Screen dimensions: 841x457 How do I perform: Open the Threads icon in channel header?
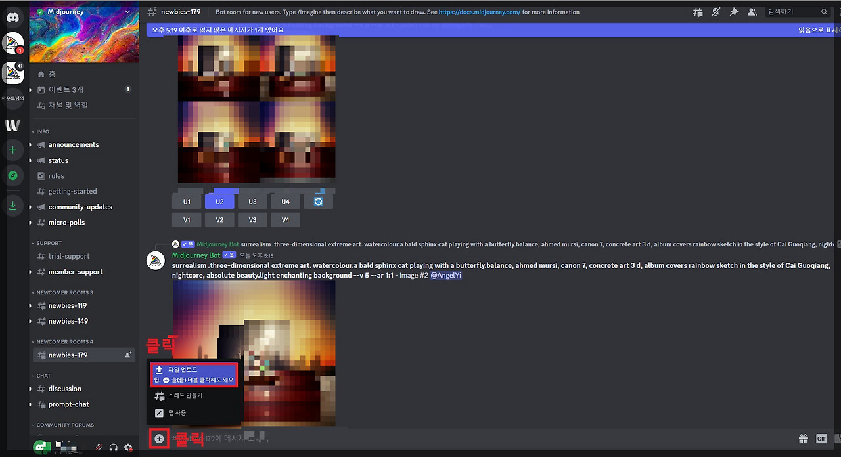[698, 12]
